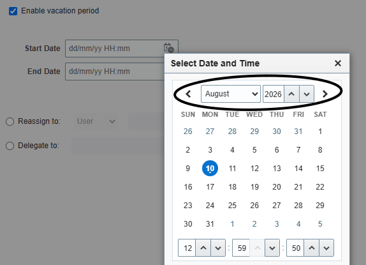
Task: Increase hour value 12
Action: 203,248
